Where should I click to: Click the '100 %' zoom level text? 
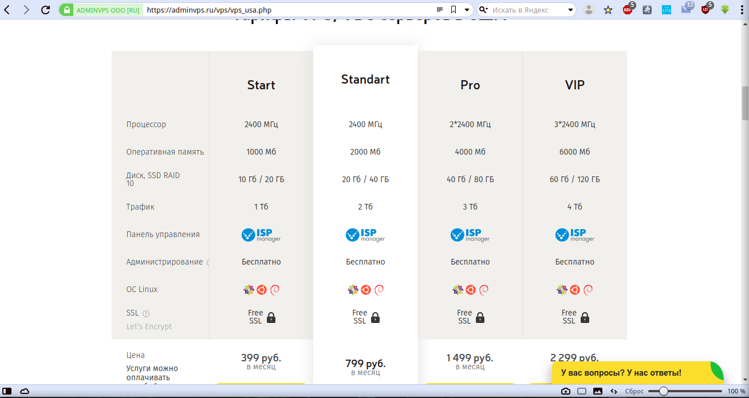pyautogui.click(x=736, y=391)
